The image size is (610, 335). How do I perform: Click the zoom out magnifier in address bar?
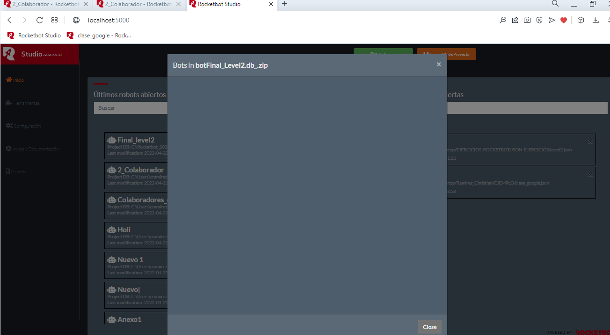click(503, 20)
